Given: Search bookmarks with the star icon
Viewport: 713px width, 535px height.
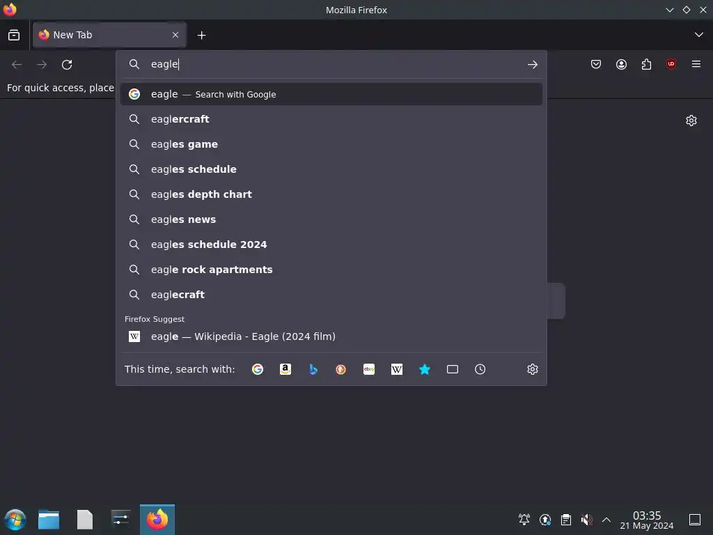Looking at the screenshot, I should 424,369.
